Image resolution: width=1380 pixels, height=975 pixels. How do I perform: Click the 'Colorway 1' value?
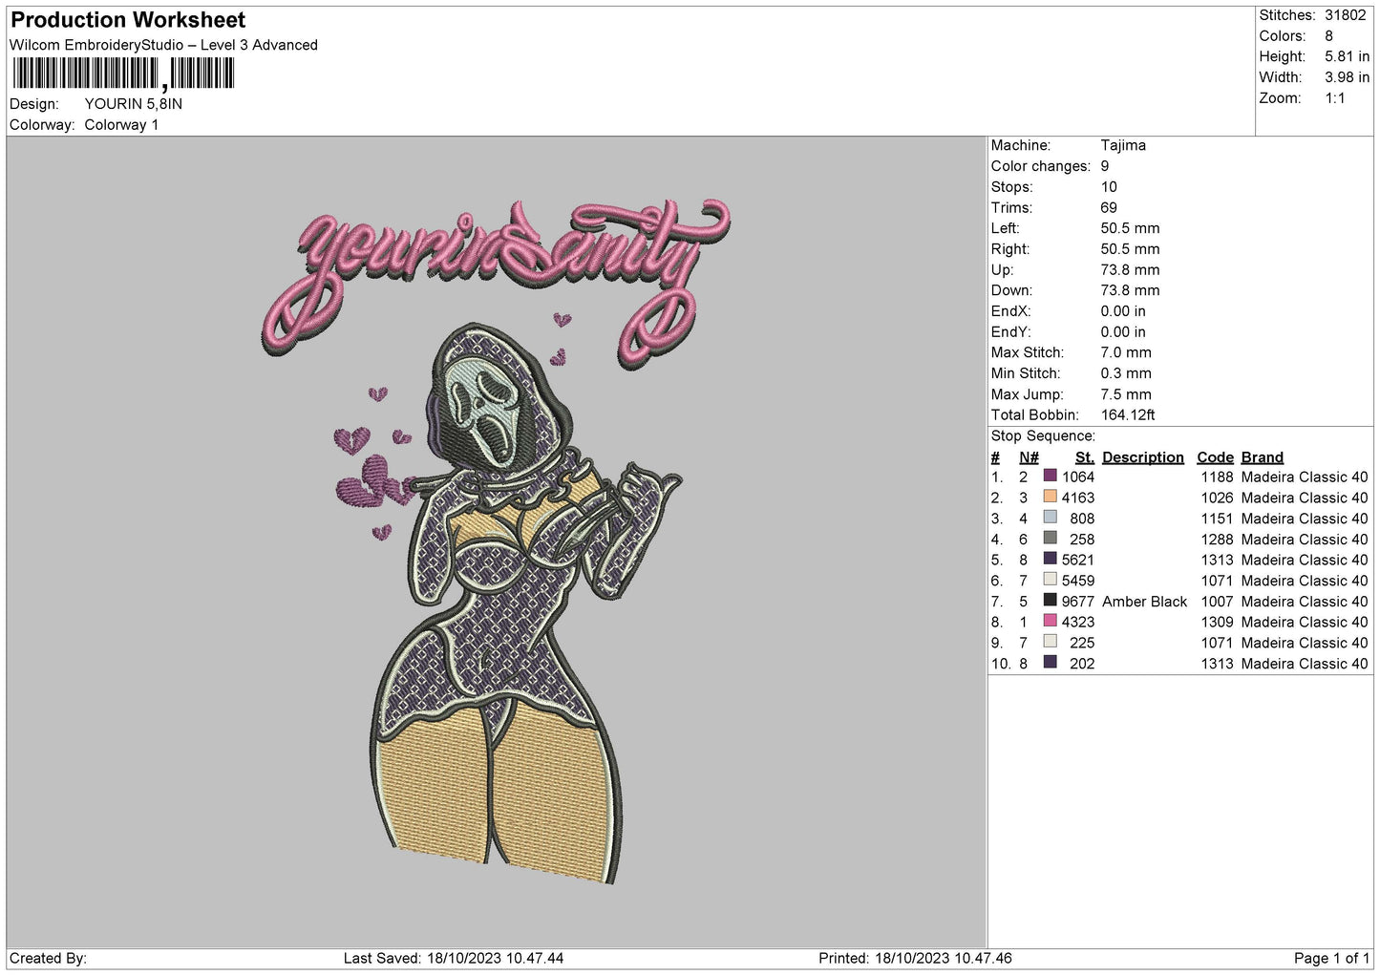tap(121, 125)
